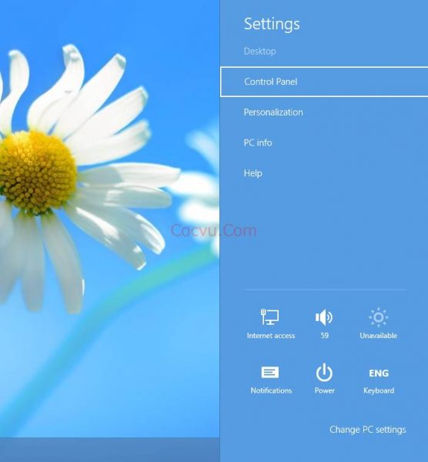Open Control Panel from the Settings charm

(x=324, y=82)
